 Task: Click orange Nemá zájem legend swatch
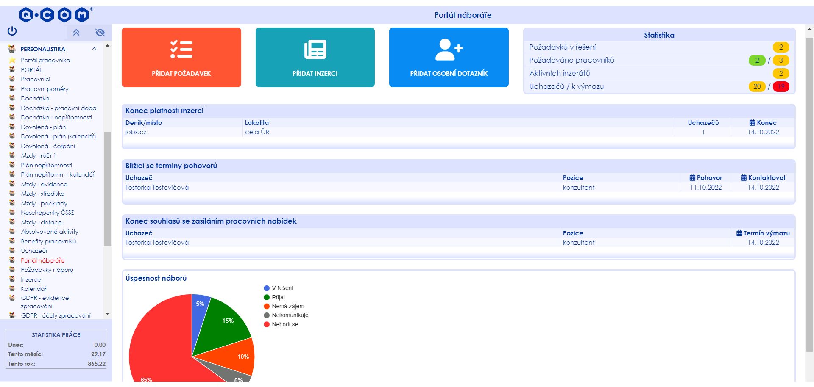coord(267,306)
